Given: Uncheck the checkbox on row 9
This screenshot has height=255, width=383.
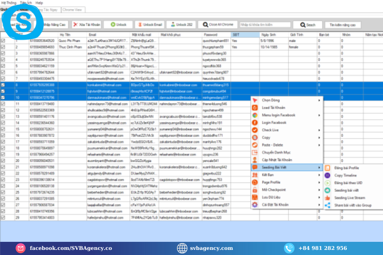Looking at the screenshot, I should [x=3, y=91].
